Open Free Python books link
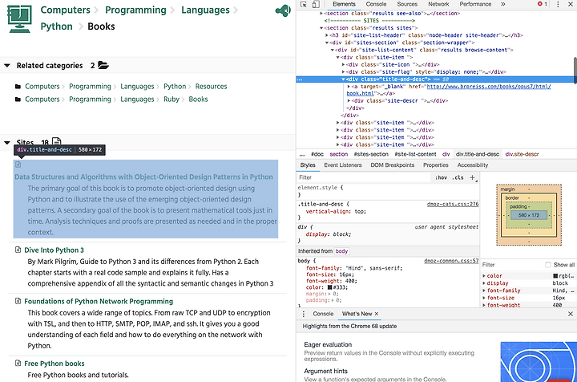The image size is (577, 382). pyautogui.click(x=54, y=364)
